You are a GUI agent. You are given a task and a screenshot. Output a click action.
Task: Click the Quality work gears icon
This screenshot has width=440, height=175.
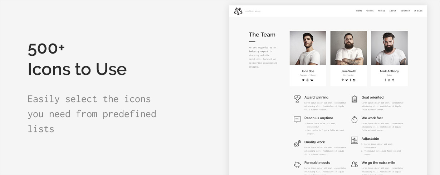[297, 144]
